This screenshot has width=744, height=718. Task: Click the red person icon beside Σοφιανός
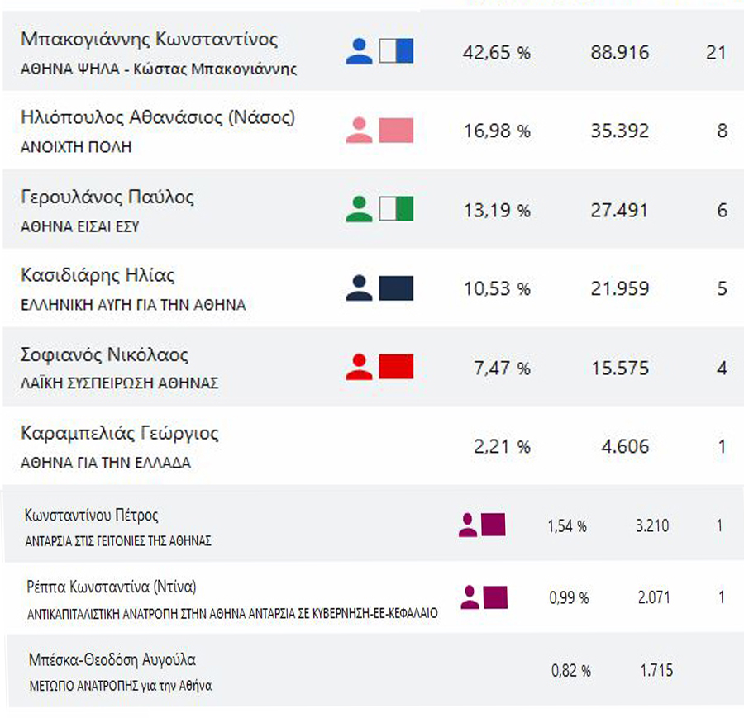[359, 366]
